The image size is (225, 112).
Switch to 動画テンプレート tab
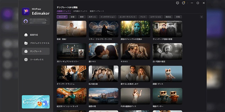pos(97,11)
